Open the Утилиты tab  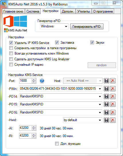tap(84, 11)
